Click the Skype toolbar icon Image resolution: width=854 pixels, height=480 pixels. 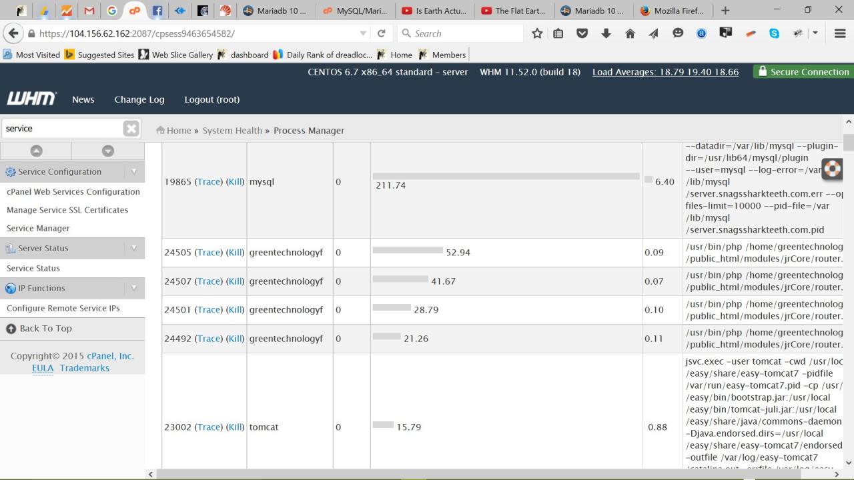pos(774,33)
